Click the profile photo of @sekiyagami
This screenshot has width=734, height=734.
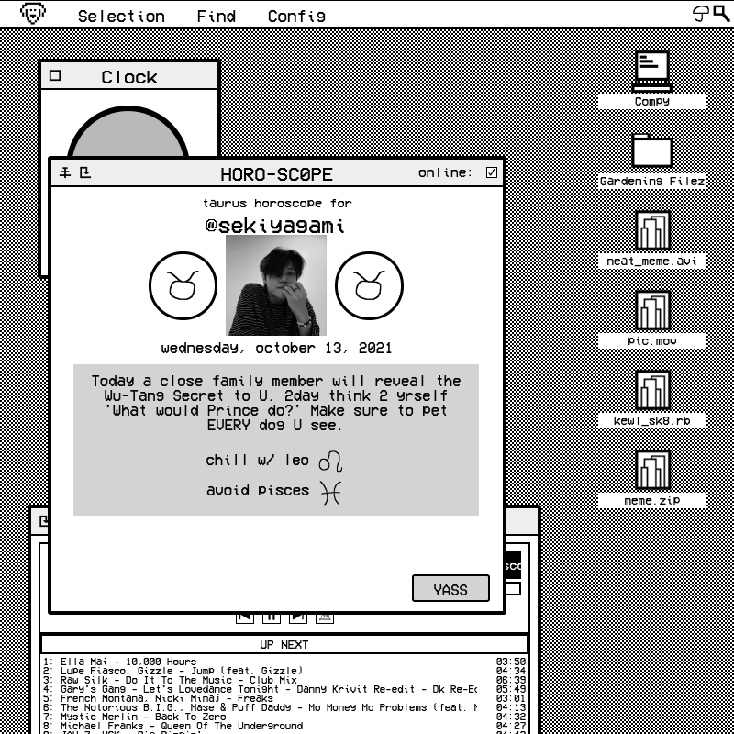tap(276, 285)
